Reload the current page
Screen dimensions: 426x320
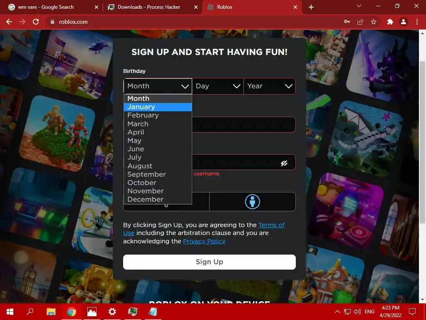[36, 22]
